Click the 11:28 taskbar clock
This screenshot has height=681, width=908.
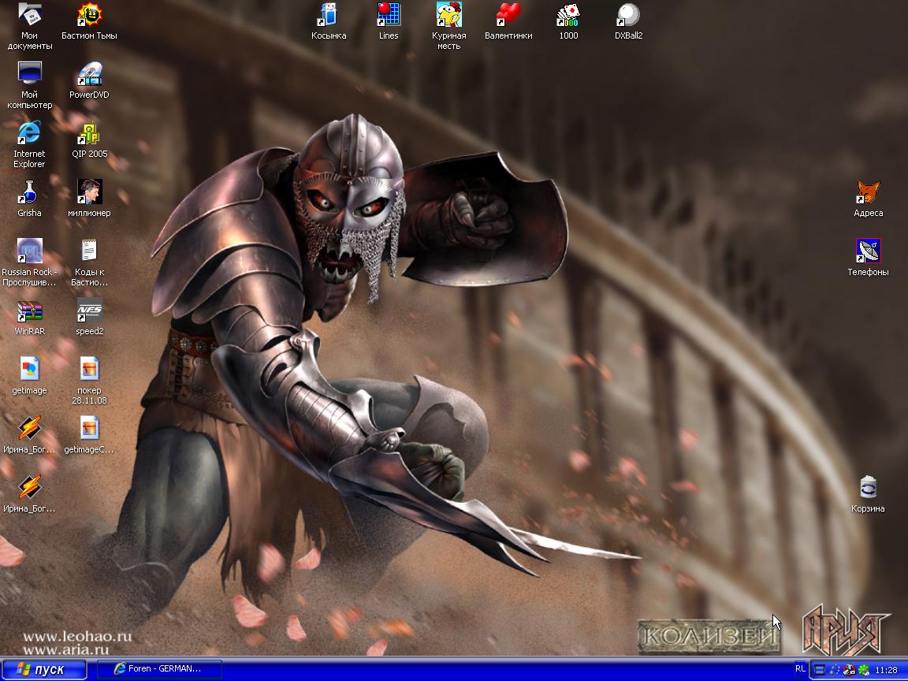(887, 670)
